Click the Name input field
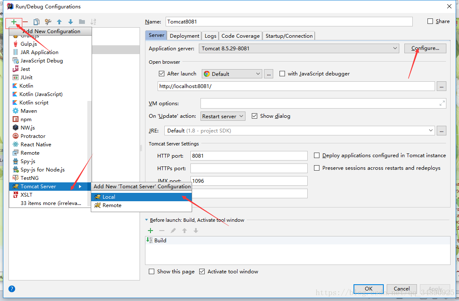 (x=289, y=22)
